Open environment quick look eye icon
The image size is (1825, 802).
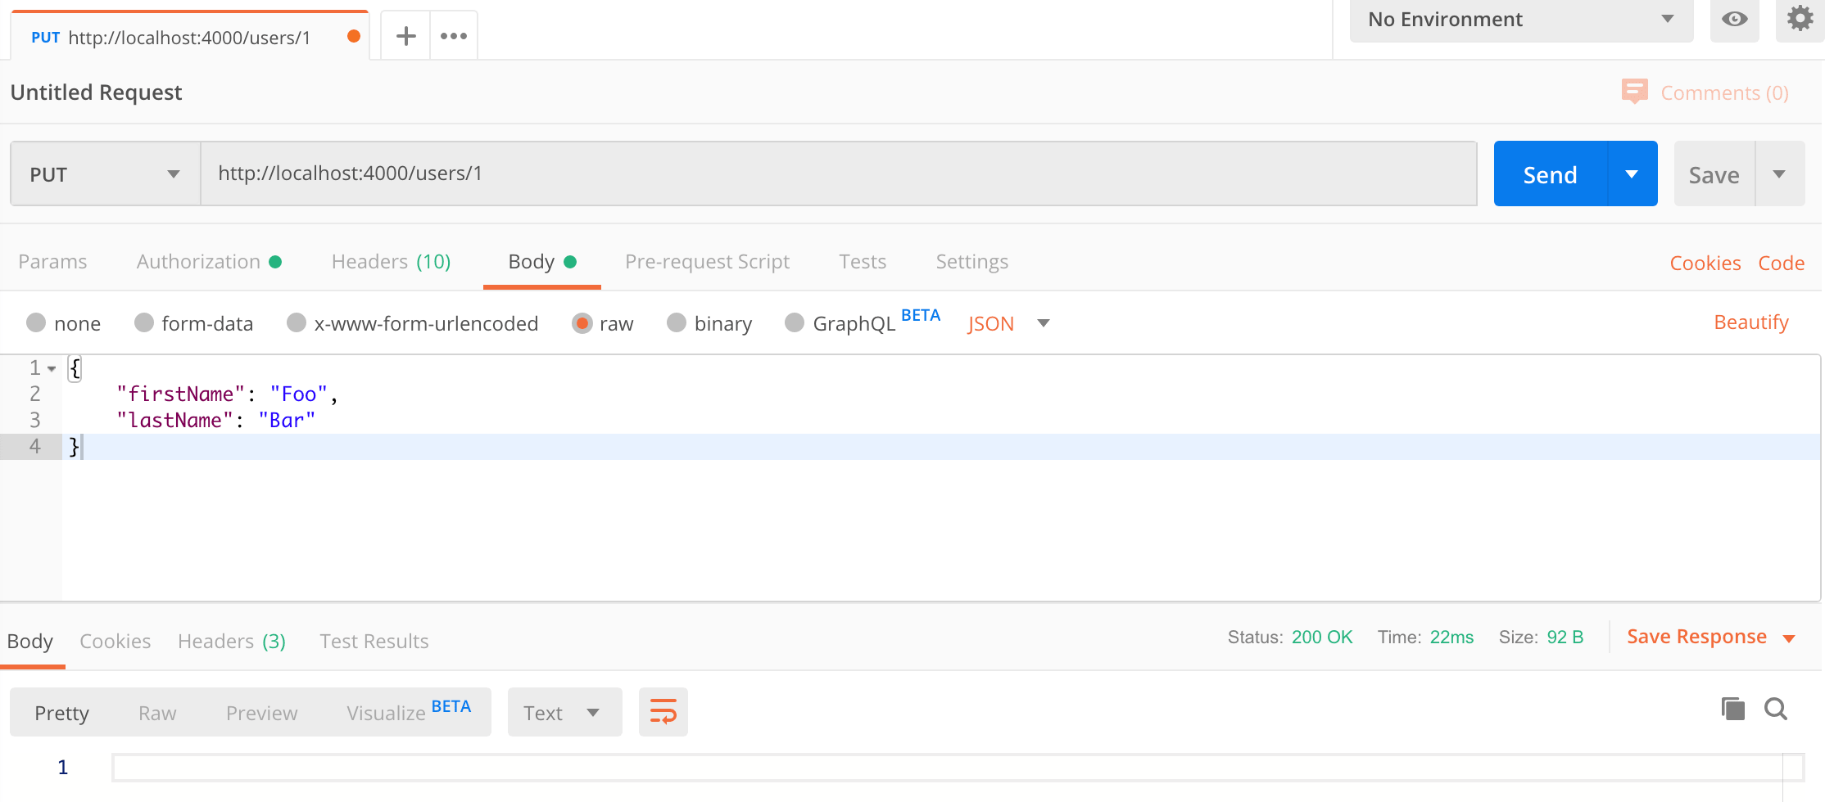1734,20
